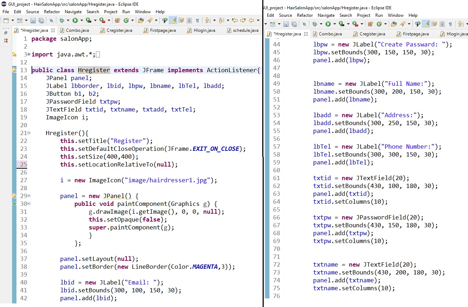Toggle Show Whitespace pilcrow in right window
468x307 pixels.
coord(450,24)
